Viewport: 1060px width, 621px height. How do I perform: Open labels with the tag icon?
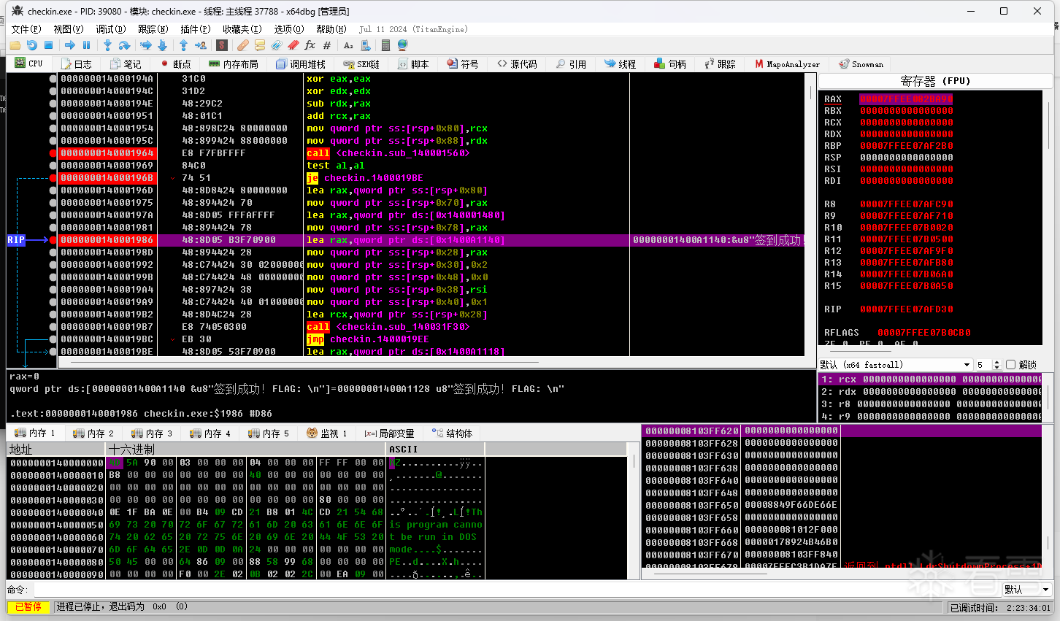coord(277,45)
